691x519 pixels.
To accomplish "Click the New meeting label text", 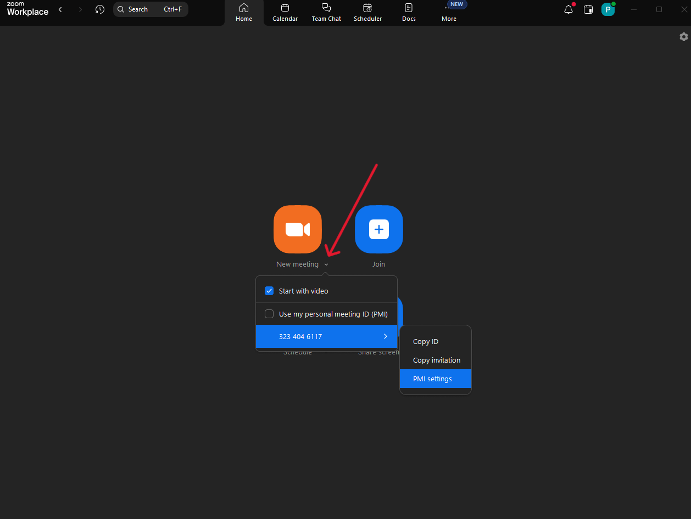I will click(x=297, y=264).
